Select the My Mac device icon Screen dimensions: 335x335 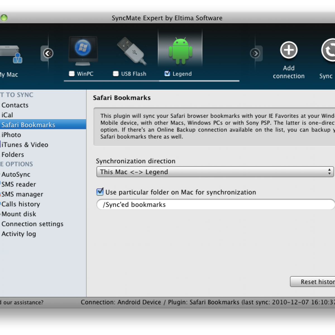tap(11, 54)
